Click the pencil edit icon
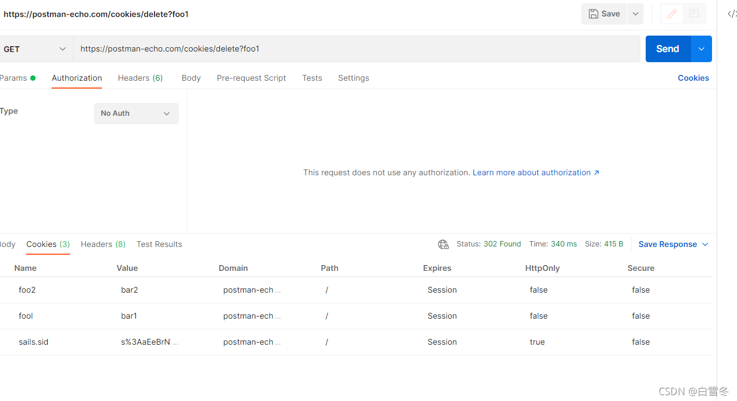Image resolution: width=737 pixels, height=401 pixels. click(672, 14)
